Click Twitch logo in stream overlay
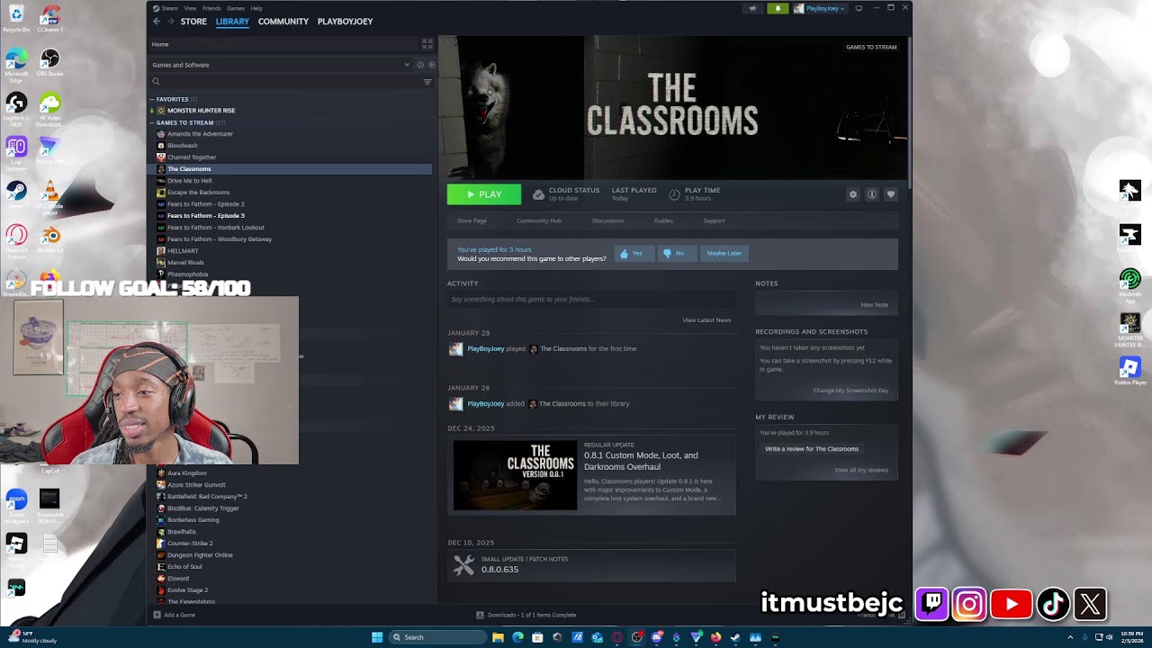This screenshot has height=648, width=1152. 931,604
